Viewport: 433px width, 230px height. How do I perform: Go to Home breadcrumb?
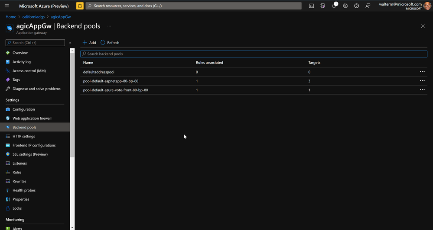11,17
